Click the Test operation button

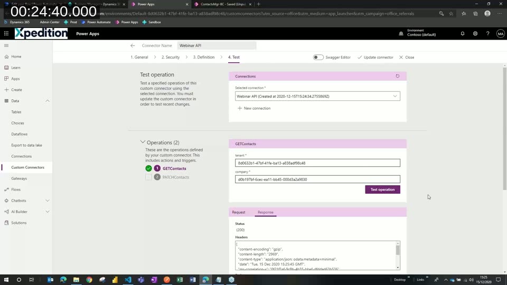(382, 189)
